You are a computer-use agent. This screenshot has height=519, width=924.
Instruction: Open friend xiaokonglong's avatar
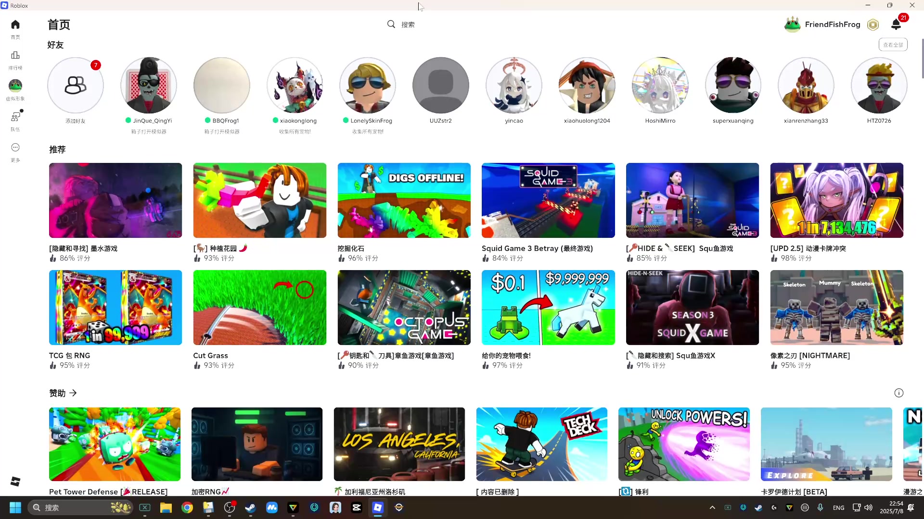295,86
